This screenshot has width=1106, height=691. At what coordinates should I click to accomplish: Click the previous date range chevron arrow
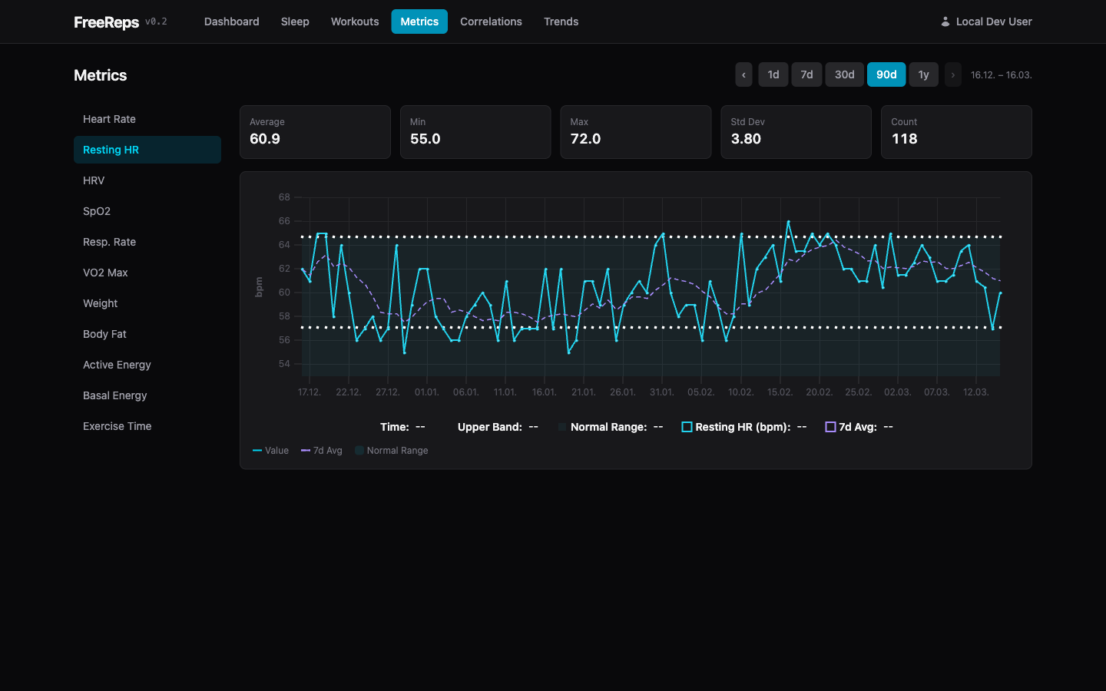coord(743,74)
